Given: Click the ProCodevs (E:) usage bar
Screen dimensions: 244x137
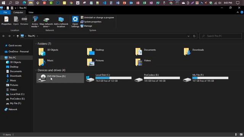Looking at the screenshot, I should point(162,78).
